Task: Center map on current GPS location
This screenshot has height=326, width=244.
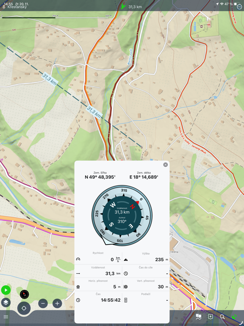Action: 24,308
